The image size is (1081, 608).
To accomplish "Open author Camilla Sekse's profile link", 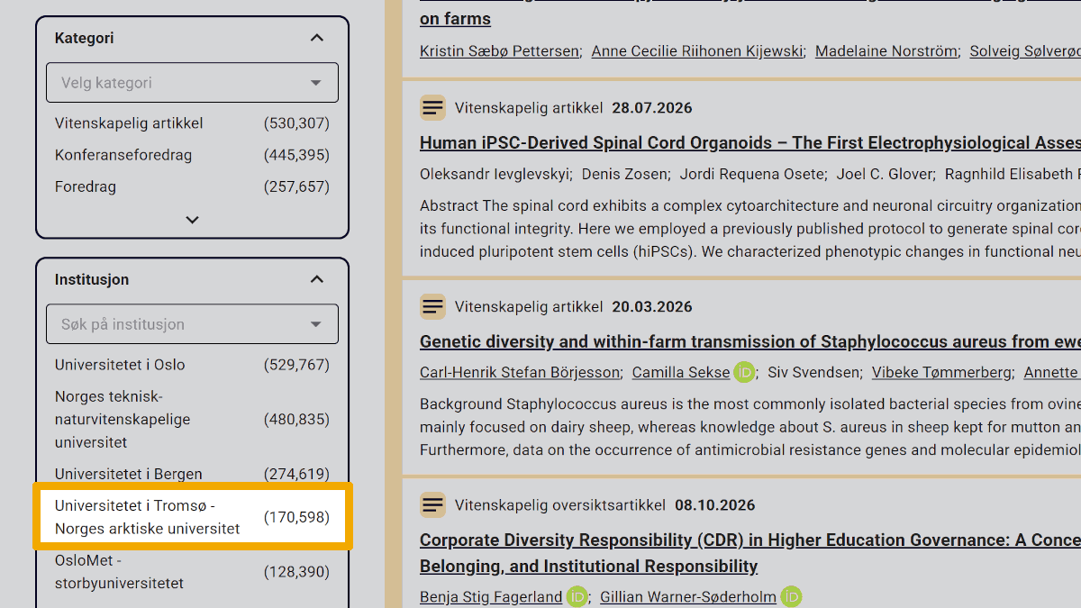I will click(x=681, y=372).
